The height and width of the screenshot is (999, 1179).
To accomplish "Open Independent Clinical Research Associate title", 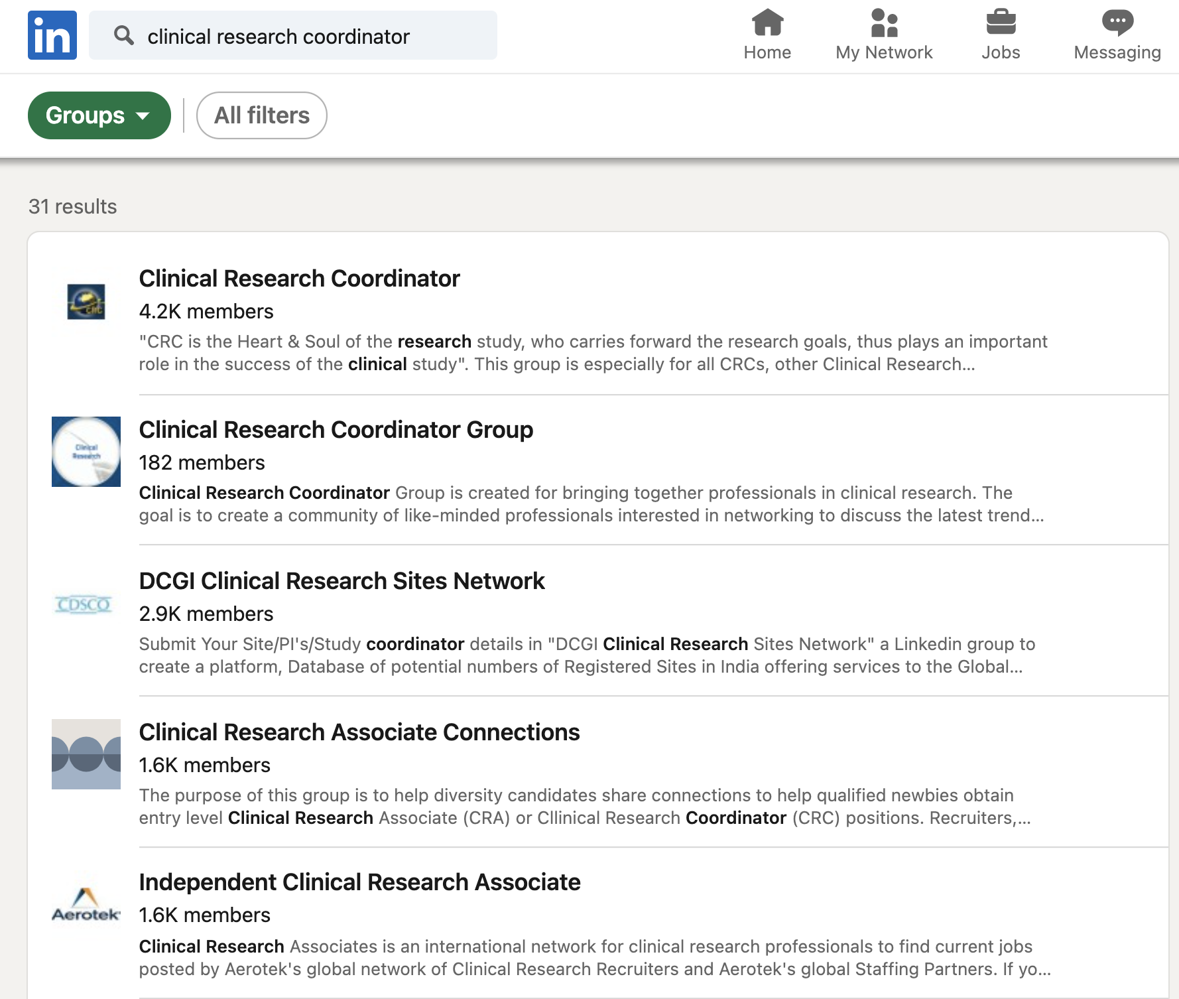I will pyautogui.click(x=359, y=882).
